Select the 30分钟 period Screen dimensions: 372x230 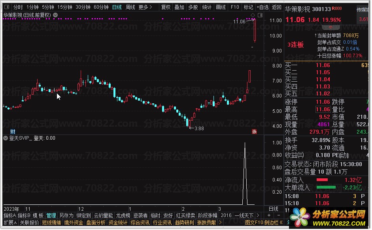point(83,7)
